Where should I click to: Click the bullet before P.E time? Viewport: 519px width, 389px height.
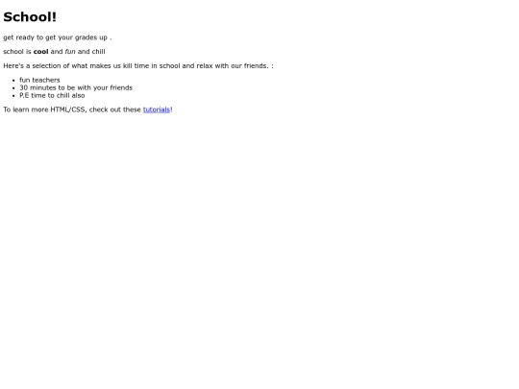(x=13, y=96)
